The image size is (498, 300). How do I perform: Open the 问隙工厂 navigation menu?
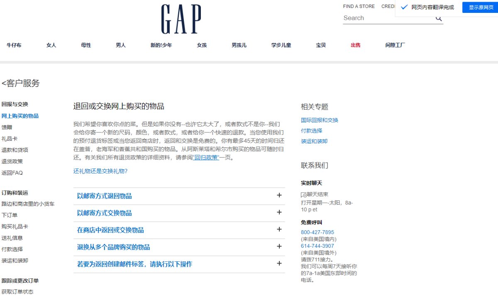tap(395, 45)
